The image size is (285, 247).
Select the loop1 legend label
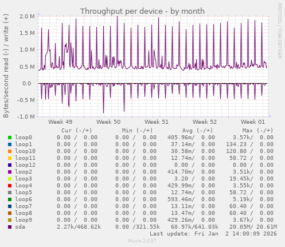coord(24,144)
